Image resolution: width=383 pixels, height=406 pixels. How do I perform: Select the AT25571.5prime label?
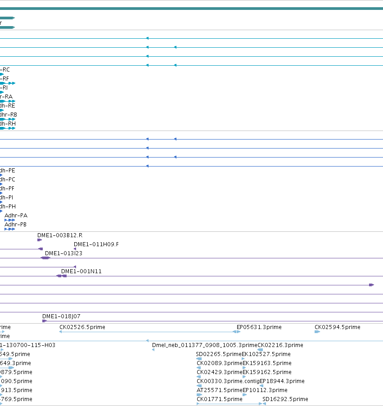pos(220,390)
